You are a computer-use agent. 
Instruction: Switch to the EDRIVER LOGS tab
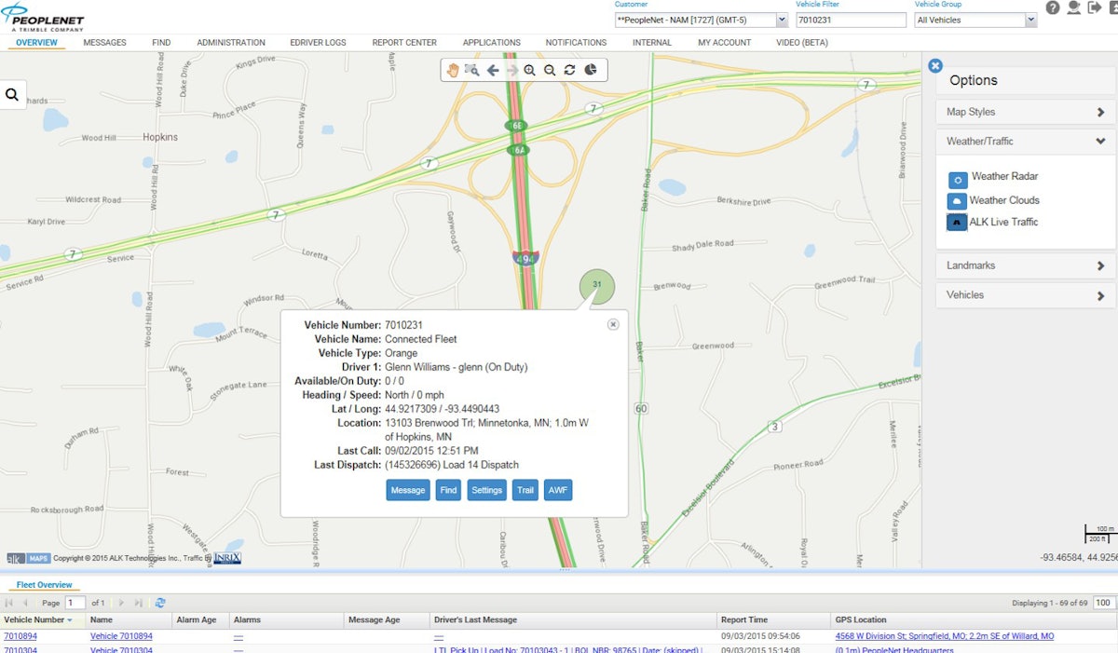point(318,42)
